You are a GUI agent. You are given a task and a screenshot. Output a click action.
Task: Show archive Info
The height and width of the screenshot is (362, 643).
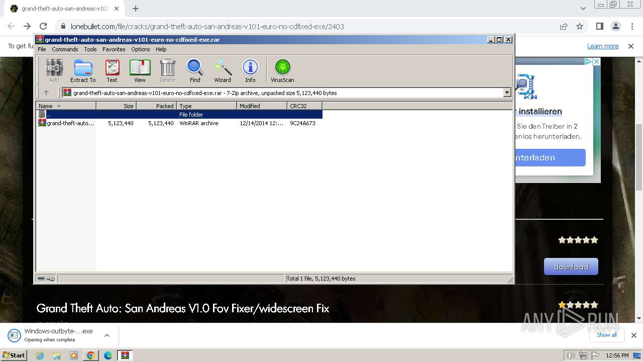pos(250,70)
